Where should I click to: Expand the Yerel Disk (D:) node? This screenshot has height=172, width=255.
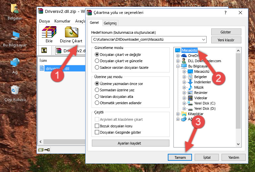click(184, 109)
